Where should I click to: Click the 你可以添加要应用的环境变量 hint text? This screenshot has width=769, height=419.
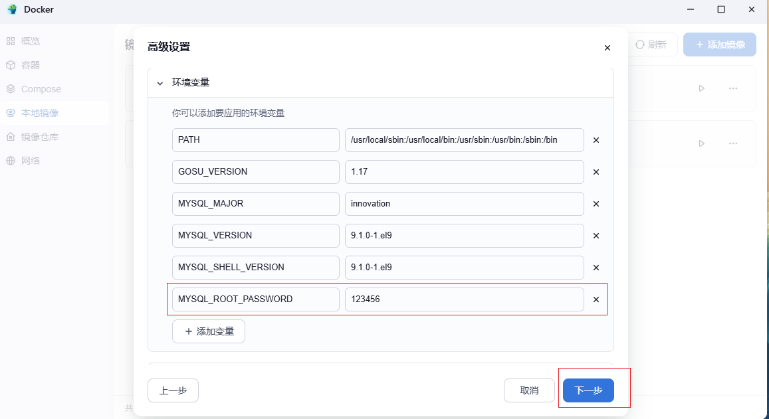tap(228, 113)
